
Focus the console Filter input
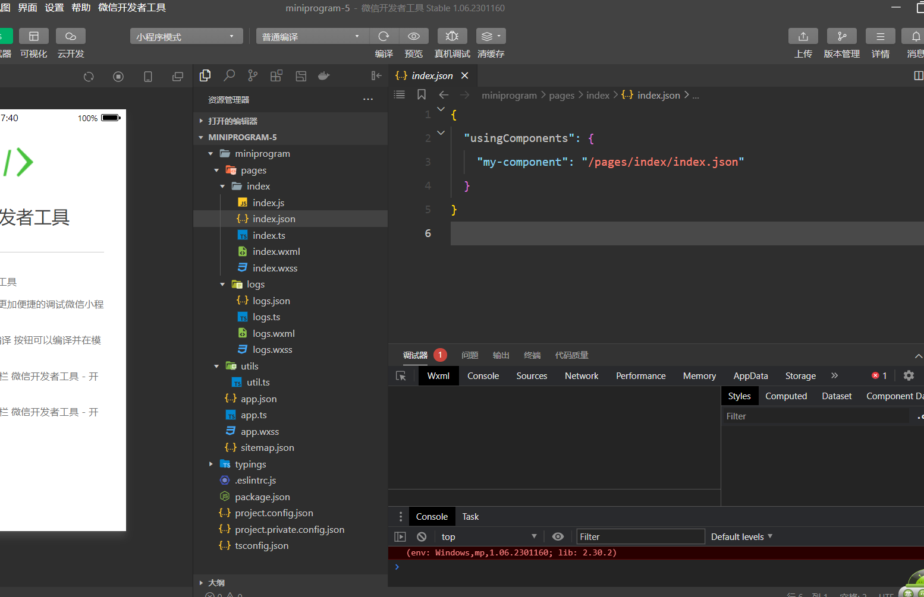[x=640, y=537]
